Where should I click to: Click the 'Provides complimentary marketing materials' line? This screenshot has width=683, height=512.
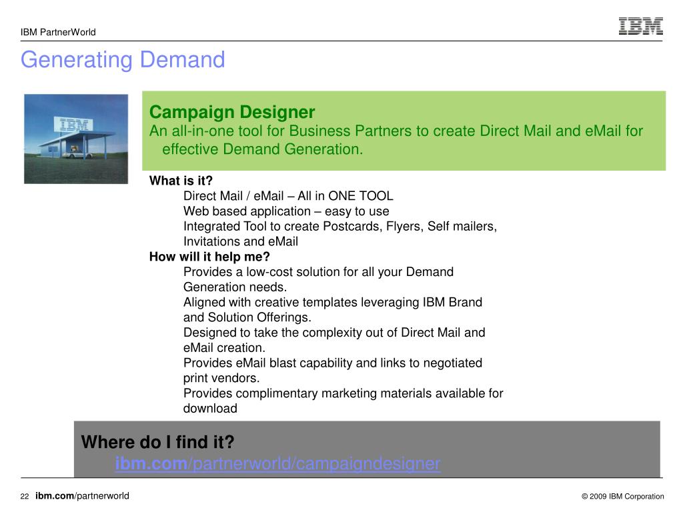coord(344,393)
